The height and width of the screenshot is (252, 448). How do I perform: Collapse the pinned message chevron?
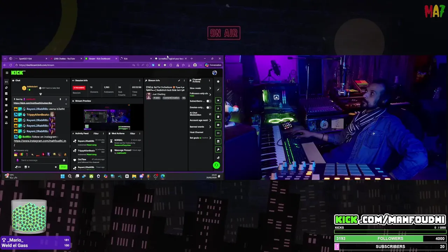point(66,104)
